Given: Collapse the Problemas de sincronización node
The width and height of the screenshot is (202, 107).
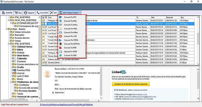Looking at the screenshot, I should [x=11, y=82].
